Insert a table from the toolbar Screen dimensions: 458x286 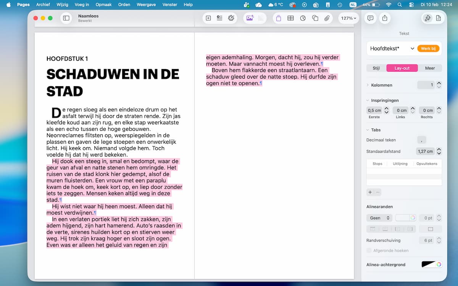(x=290, y=18)
